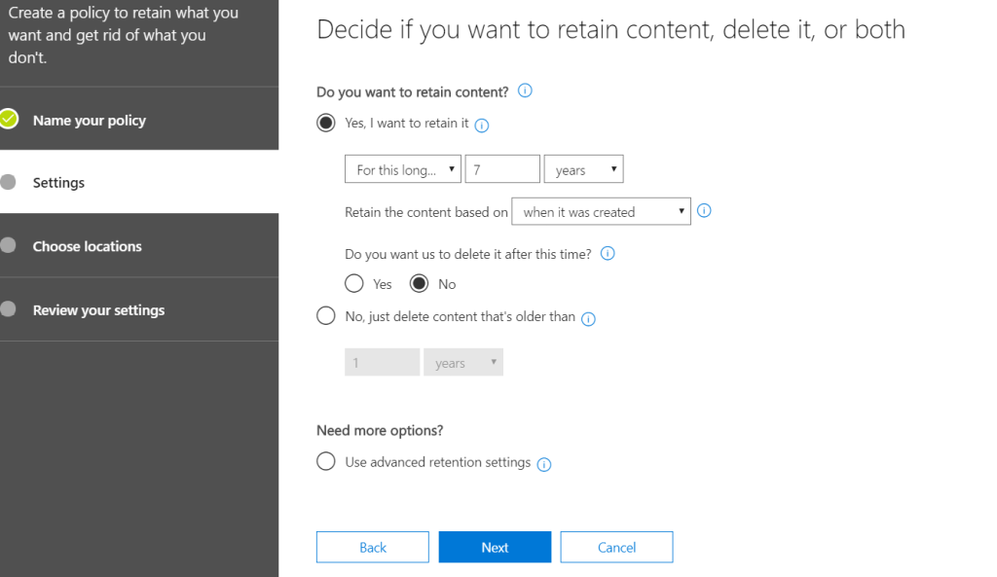The image size is (997, 577).
Task: Expand the 'years' retention unit dropdown
Action: click(583, 169)
